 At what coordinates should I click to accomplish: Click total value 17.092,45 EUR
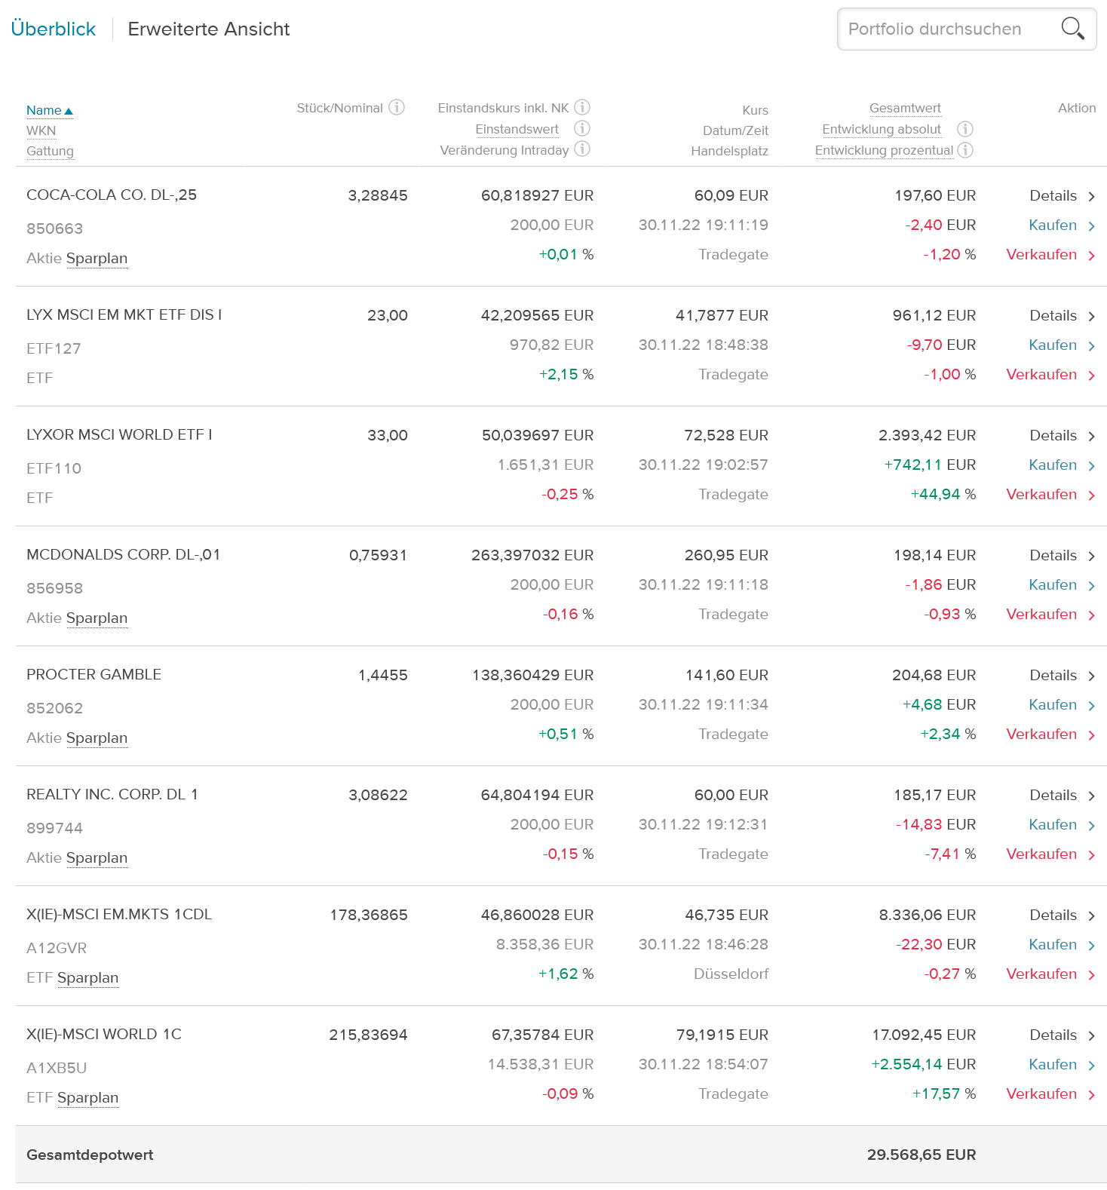(924, 1035)
